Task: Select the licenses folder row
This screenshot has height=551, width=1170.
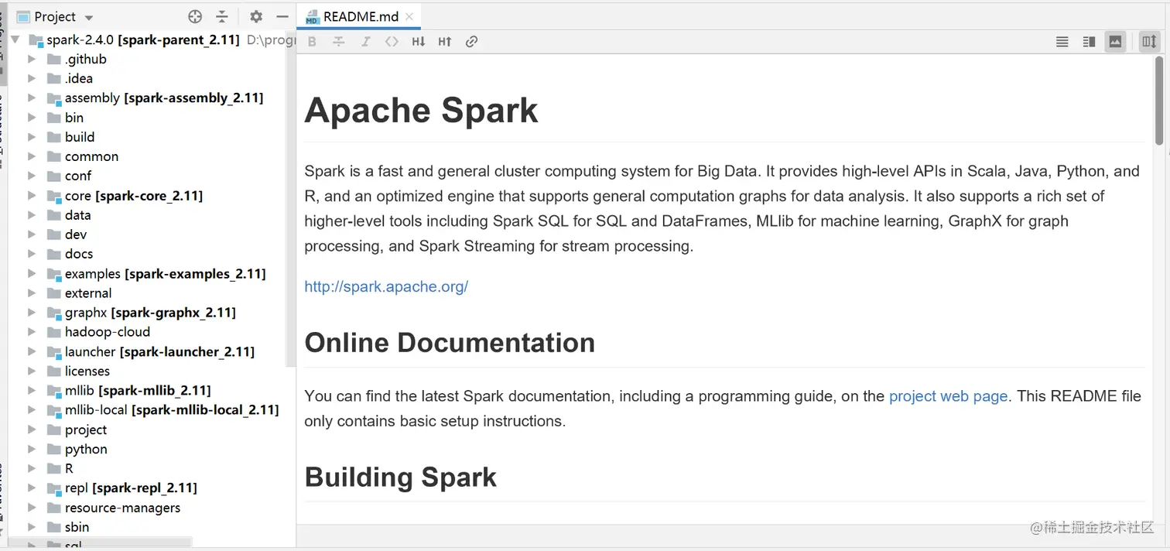Action: coord(152,371)
